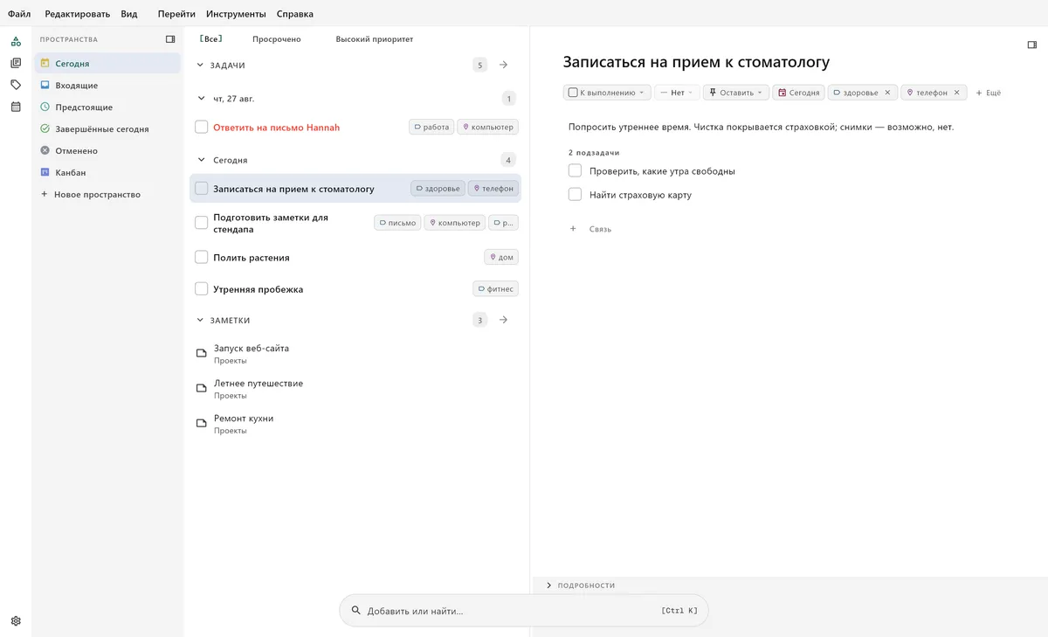Viewport: 1048px width, 637px height.
Task: Open the Канбан space
Action: [107, 173]
